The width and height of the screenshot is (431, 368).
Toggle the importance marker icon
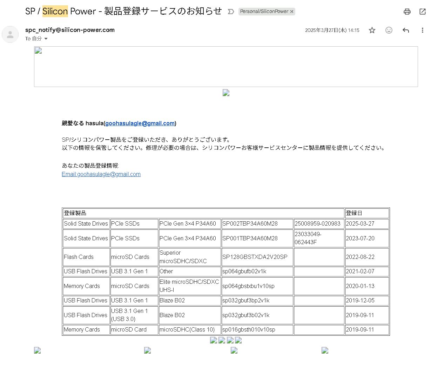pos(231,12)
